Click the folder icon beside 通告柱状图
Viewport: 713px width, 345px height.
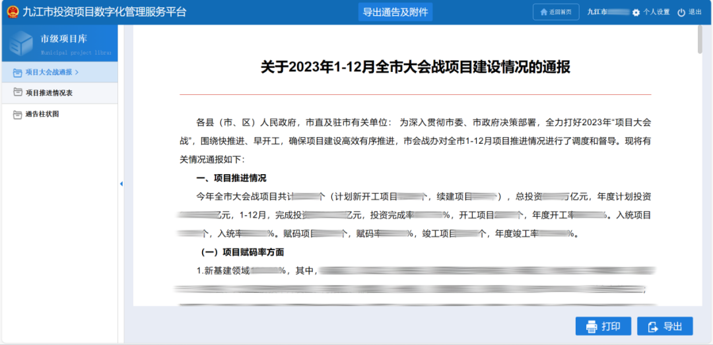coord(18,114)
